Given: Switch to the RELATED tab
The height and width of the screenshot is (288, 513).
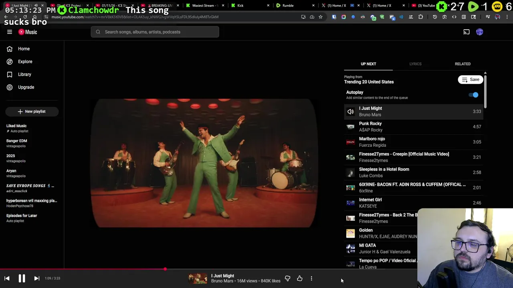Looking at the screenshot, I should pyautogui.click(x=463, y=64).
